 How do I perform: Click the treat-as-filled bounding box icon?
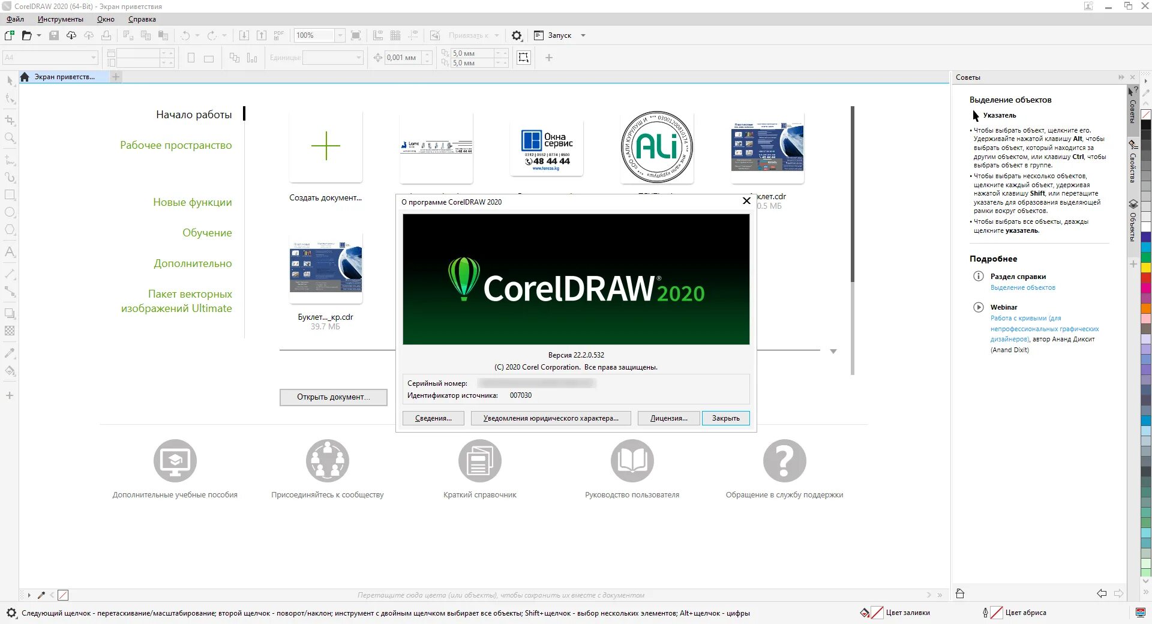coord(524,58)
